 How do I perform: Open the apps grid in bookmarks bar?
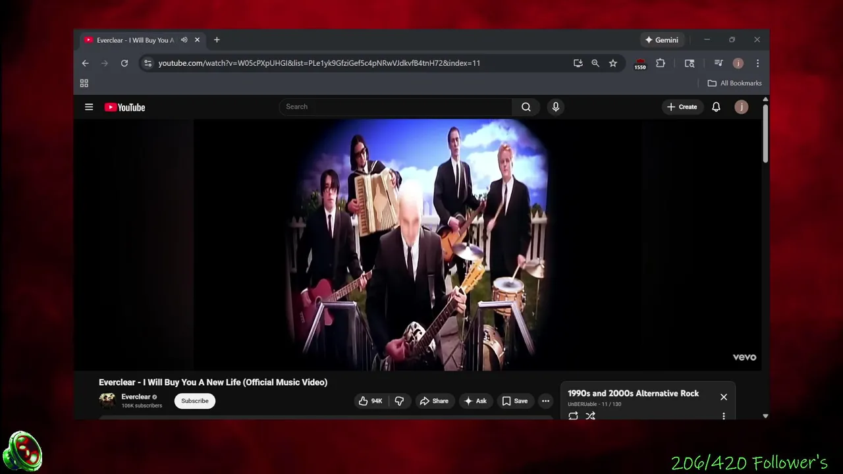point(84,83)
